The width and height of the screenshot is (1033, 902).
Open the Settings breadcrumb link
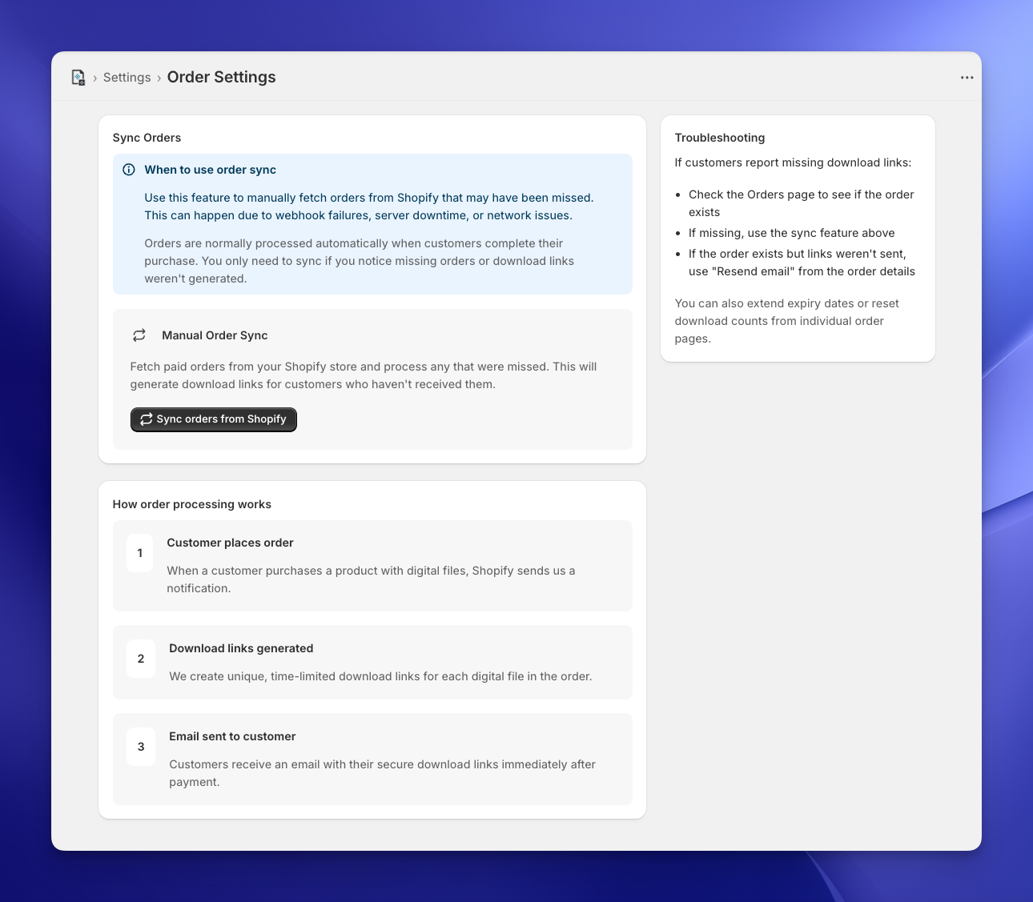pos(127,77)
